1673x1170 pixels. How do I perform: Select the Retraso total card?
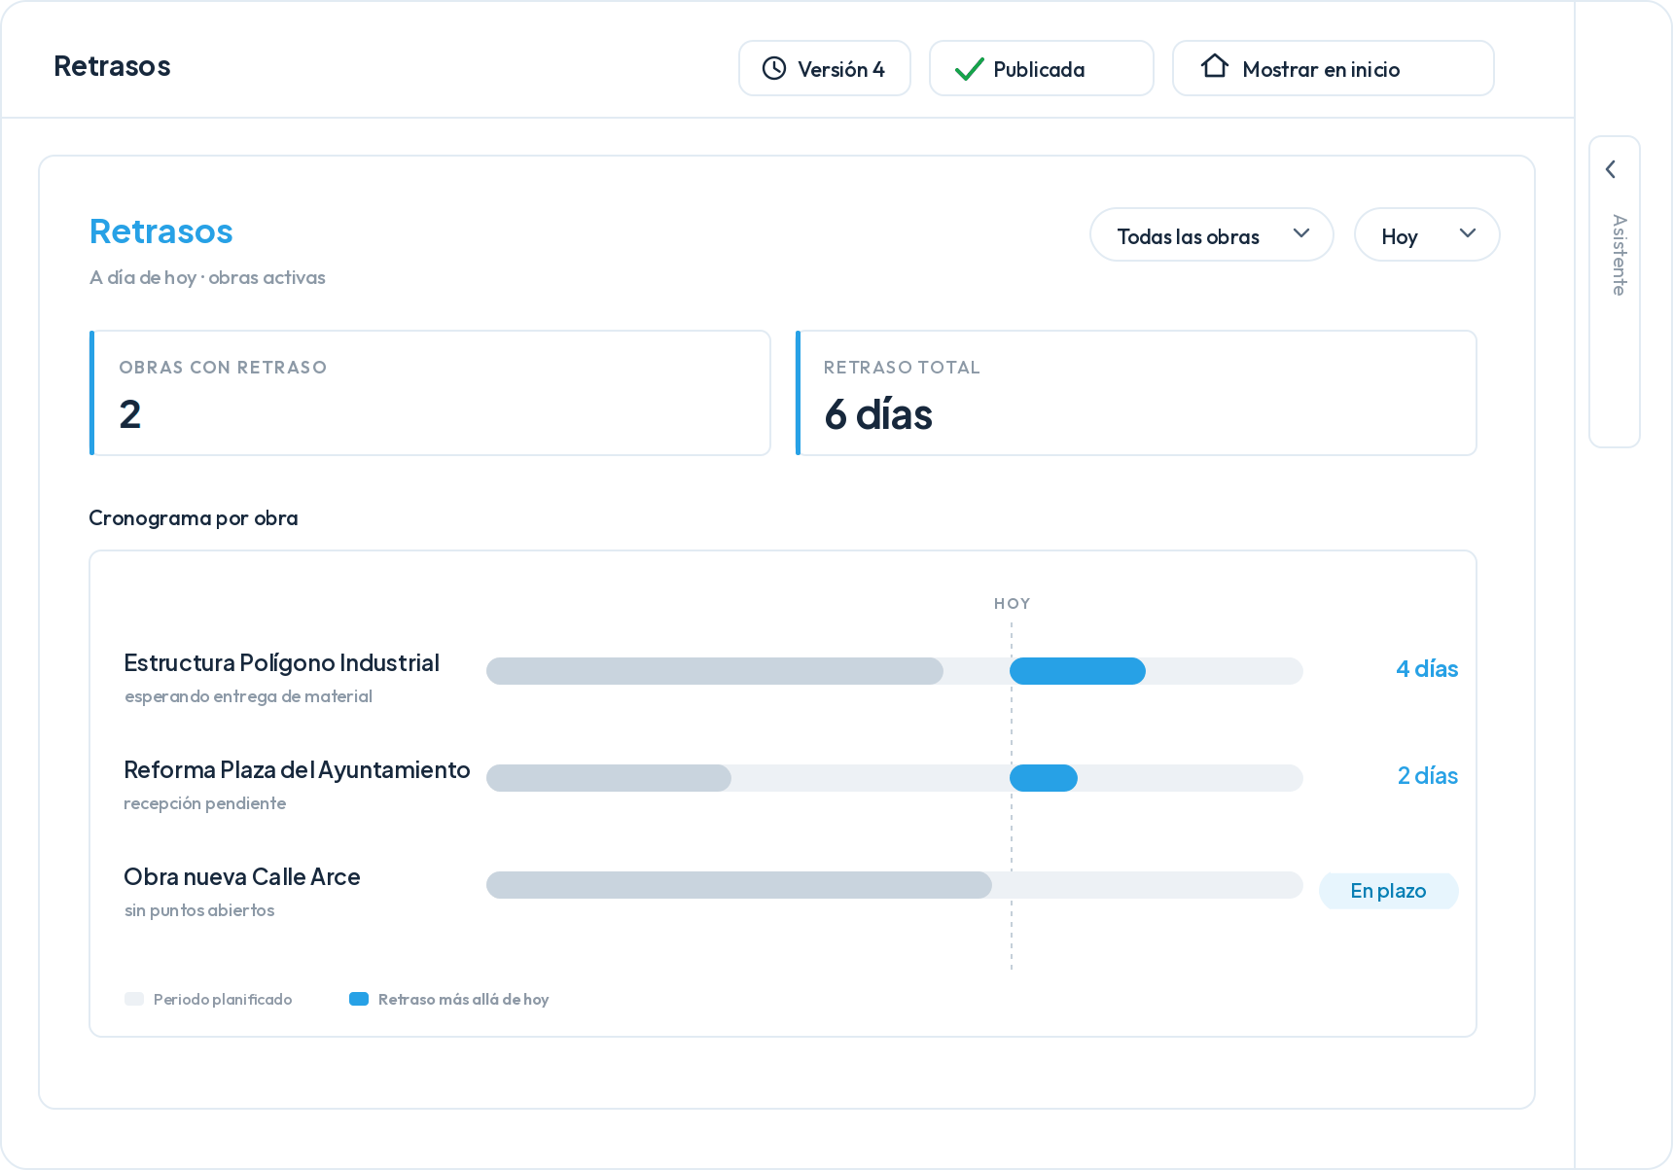[1136, 393]
